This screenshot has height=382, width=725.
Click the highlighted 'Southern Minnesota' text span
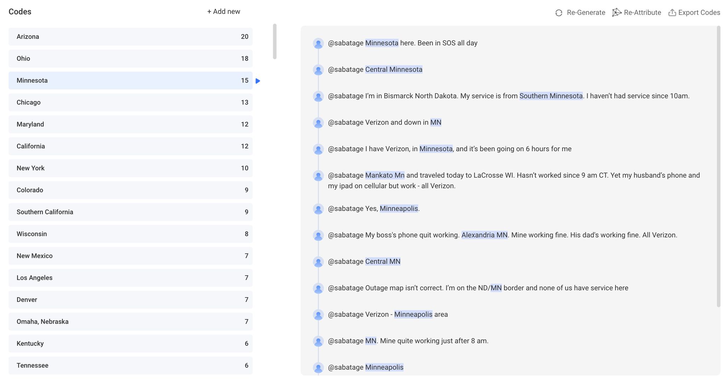551,96
